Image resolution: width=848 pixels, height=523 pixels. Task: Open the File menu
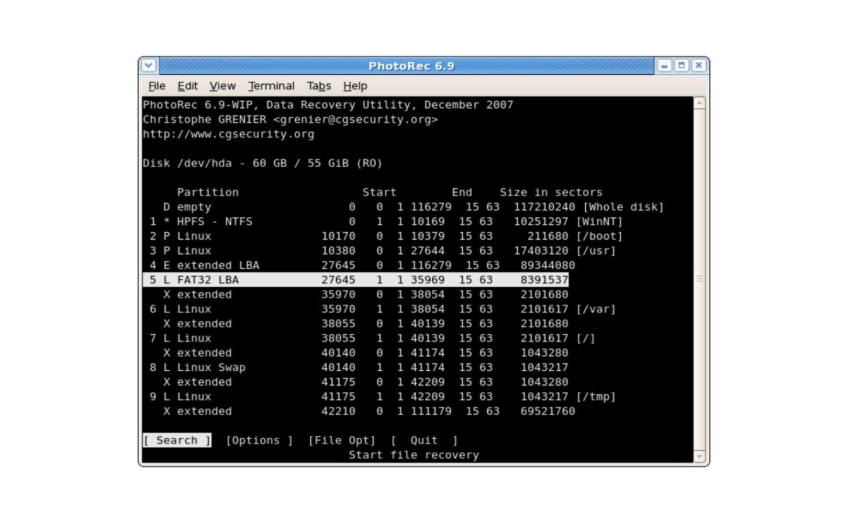click(x=157, y=86)
